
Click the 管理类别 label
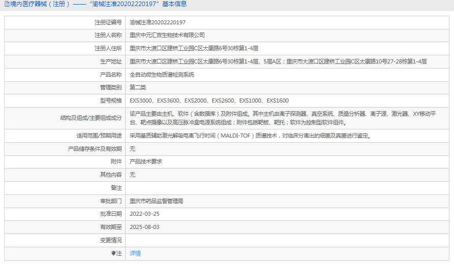coord(111,87)
